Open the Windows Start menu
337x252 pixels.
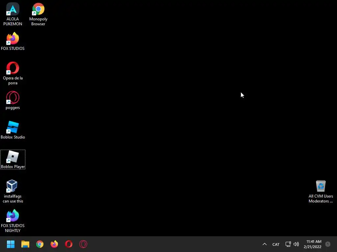point(11,244)
